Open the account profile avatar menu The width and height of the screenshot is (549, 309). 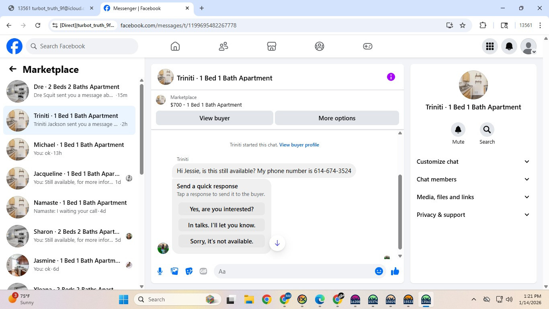(x=529, y=46)
